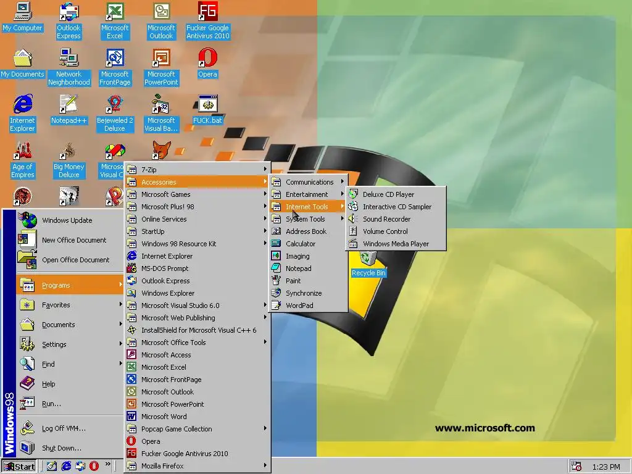Open Settings in Start menu

pos(70,344)
